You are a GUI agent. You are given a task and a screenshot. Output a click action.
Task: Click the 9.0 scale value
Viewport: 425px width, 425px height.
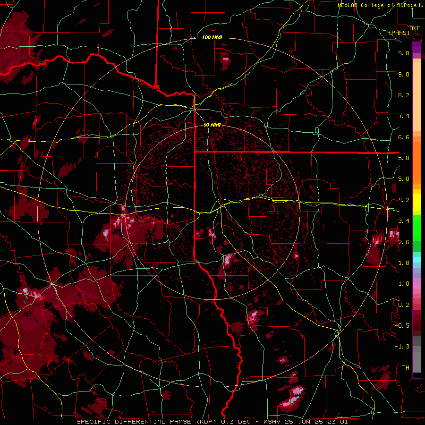pos(404,74)
